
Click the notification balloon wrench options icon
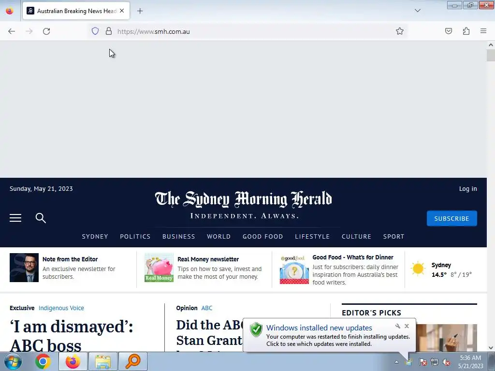[398, 326]
